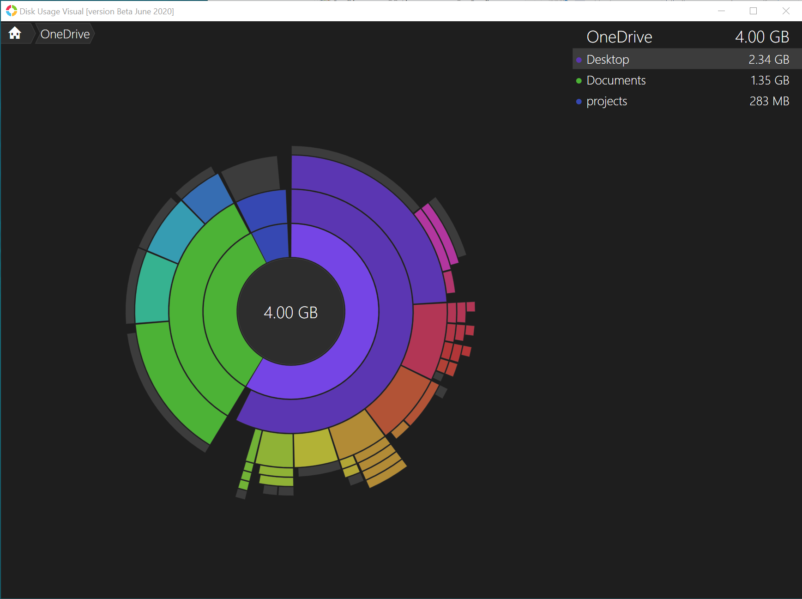Select the Desktop row in folder list

click(x=687, y=59)
